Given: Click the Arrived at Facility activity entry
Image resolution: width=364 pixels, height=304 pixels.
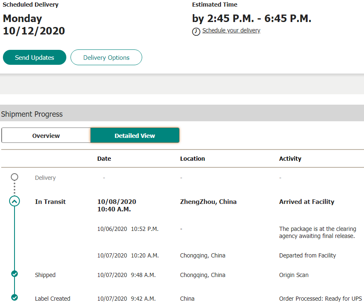Looking at the screenshot, I should [307, 202].
